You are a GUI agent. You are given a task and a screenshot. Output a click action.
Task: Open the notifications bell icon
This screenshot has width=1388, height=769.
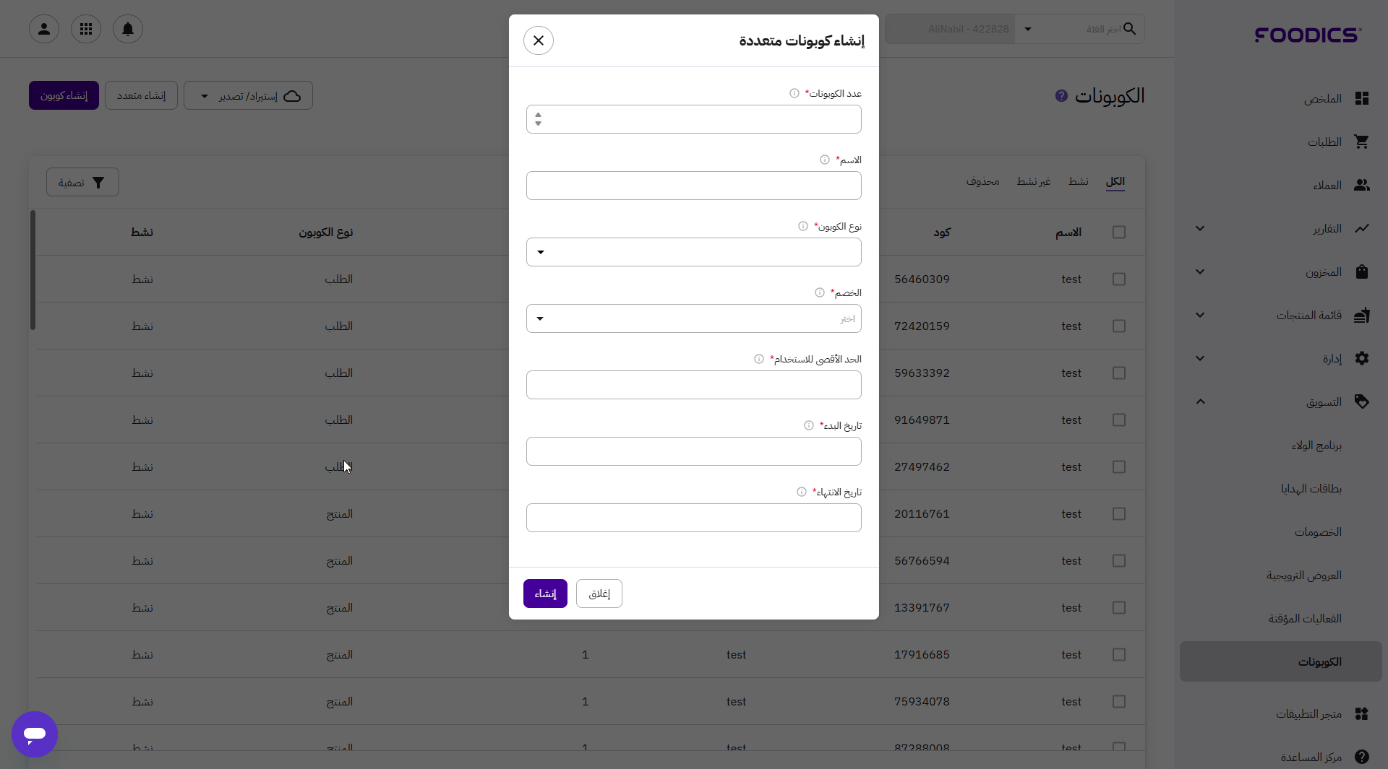128,29
